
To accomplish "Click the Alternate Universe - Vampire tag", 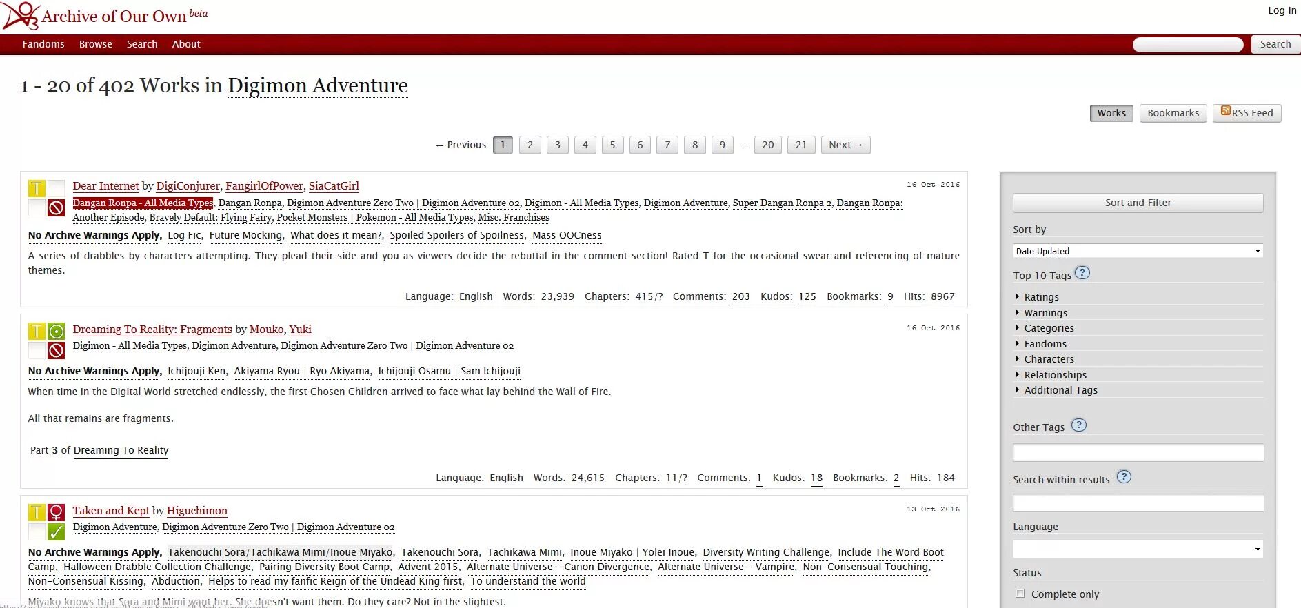I will (726, 567).
